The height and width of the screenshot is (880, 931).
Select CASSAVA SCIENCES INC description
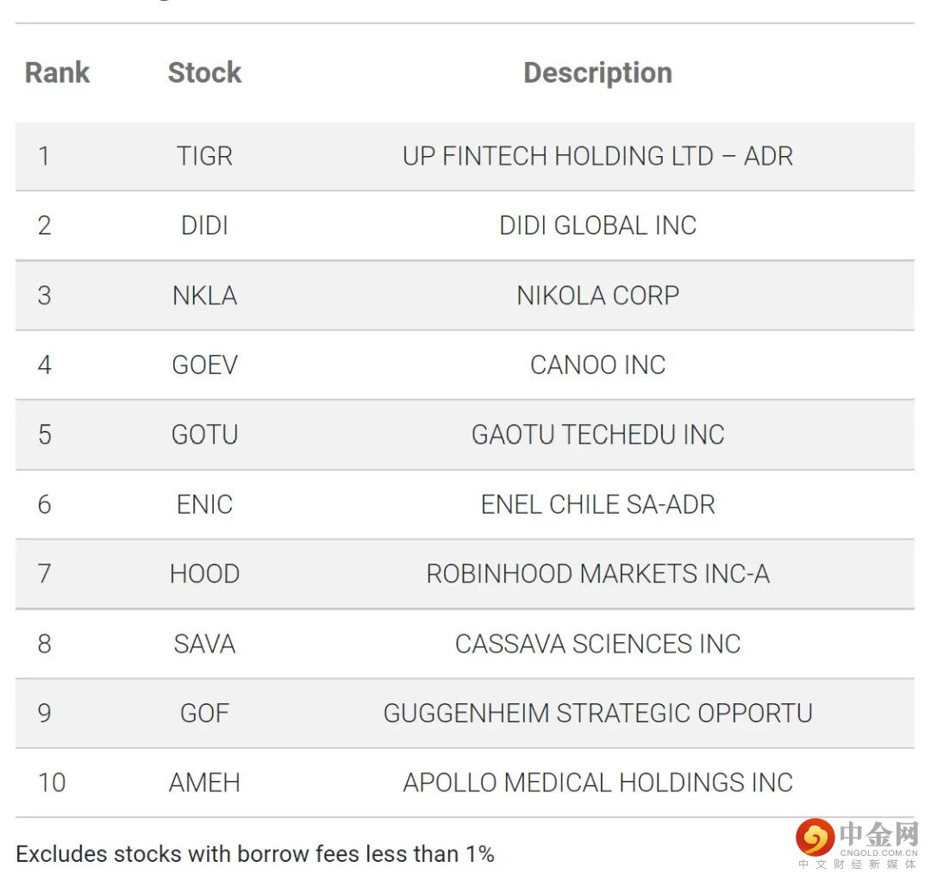[597, 644]
